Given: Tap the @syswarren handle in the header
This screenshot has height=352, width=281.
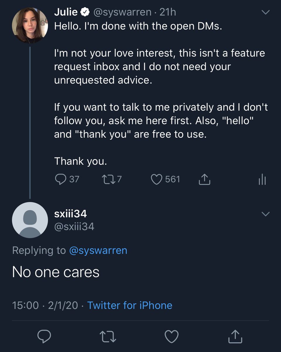Looking at the screenshot, I should (x=122, y=12).
